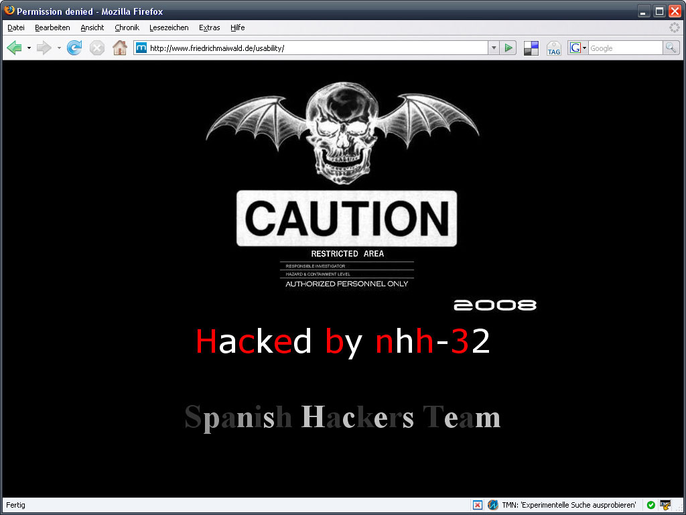The image size is (686, 515).
Task: Click the TMN status bar icon
Action: coord(493,505)
